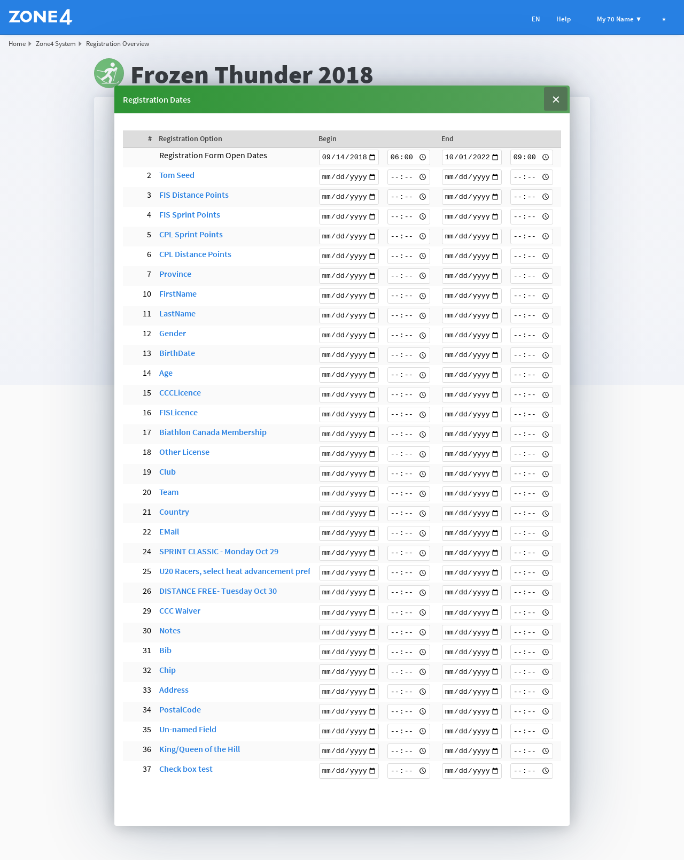This screenshot has height=860, width=684.
Task: Open clock picker for Registration Form end time
Action: coord(546,157)
